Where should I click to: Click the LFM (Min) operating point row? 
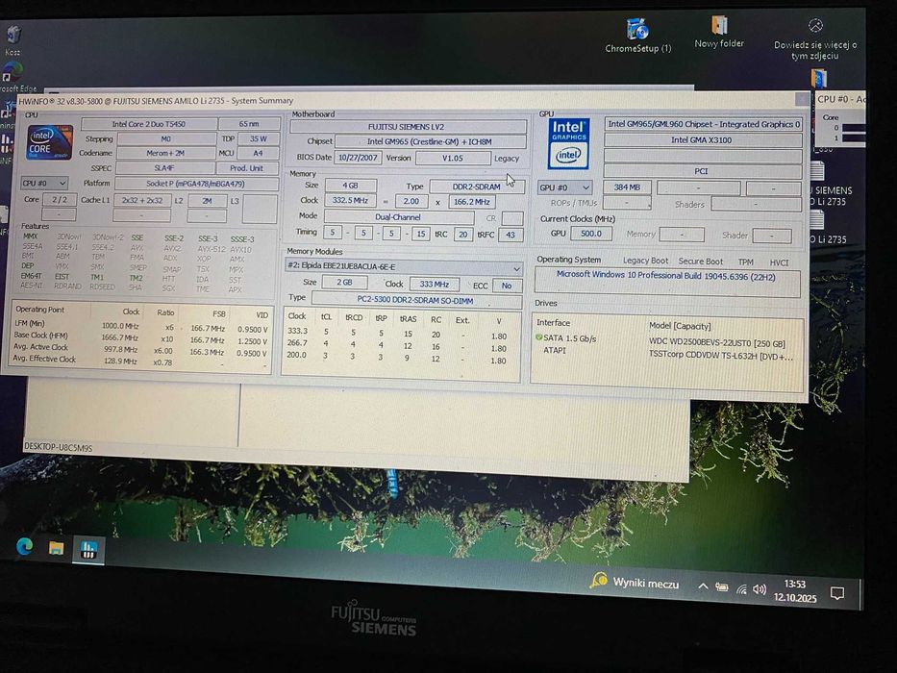pos(140,326)
